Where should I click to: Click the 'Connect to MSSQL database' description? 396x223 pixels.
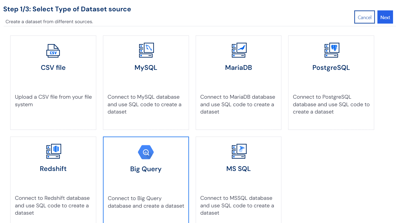237,205
